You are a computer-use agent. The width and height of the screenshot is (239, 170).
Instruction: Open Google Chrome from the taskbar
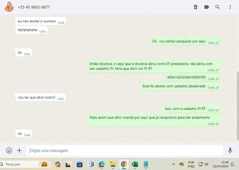(x=124, y=164)
